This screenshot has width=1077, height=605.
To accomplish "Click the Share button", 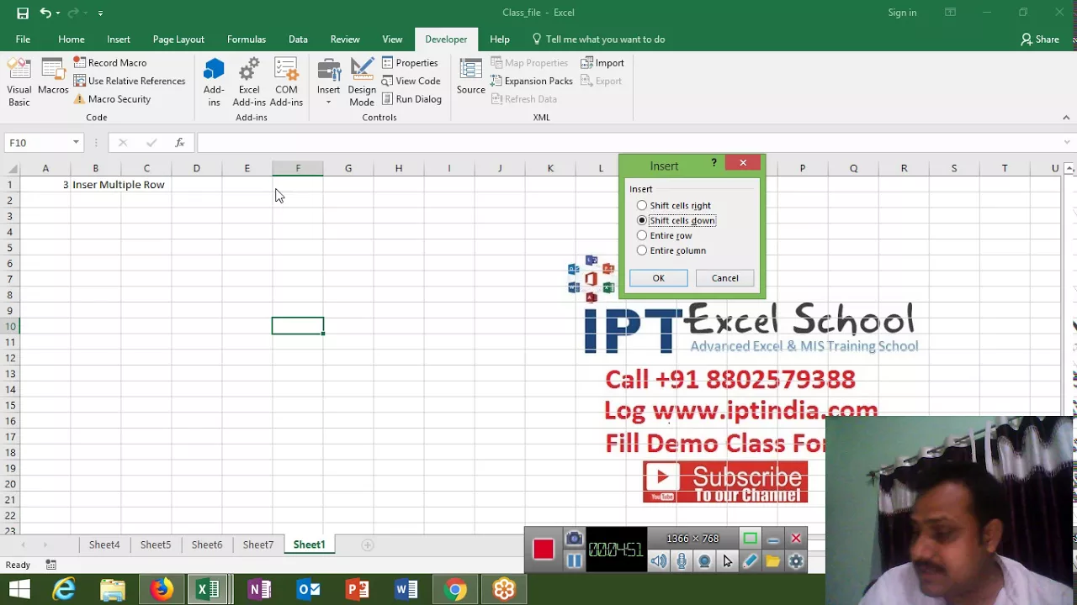I will 1040,39.
